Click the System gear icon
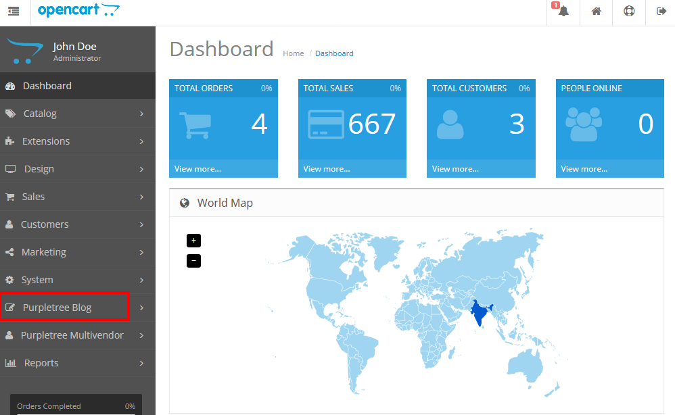Screen dimensions: 675x415 9,280
